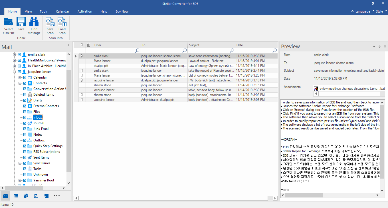388x208 pixels.
Task: Sort messages by Date column header
Action: point(256,45)
